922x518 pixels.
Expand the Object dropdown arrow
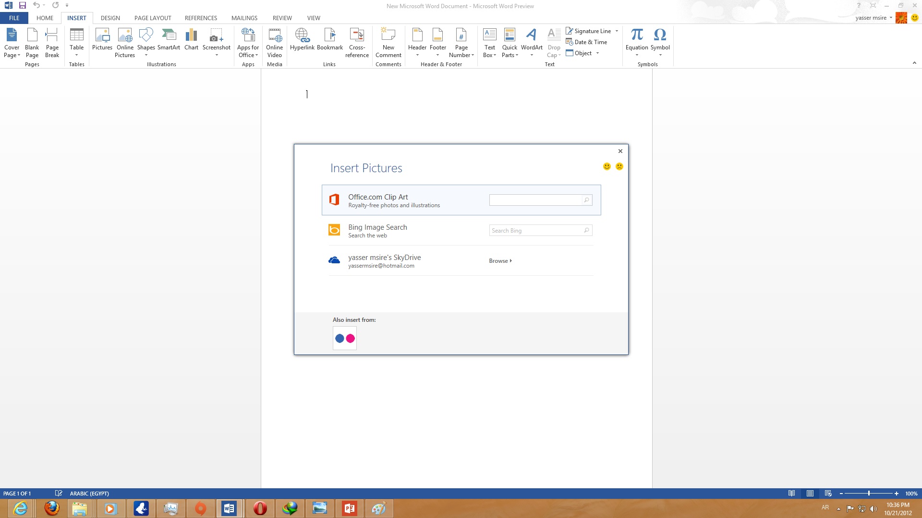597,53
